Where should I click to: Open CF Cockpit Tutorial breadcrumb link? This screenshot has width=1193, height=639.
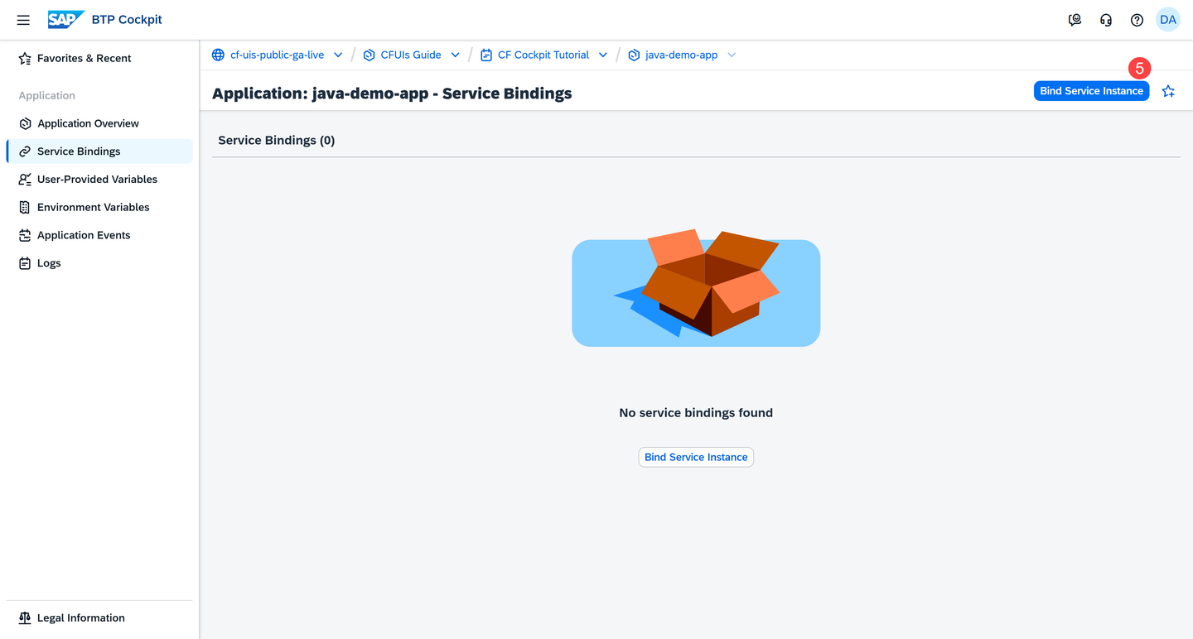(x=543, y=55)
